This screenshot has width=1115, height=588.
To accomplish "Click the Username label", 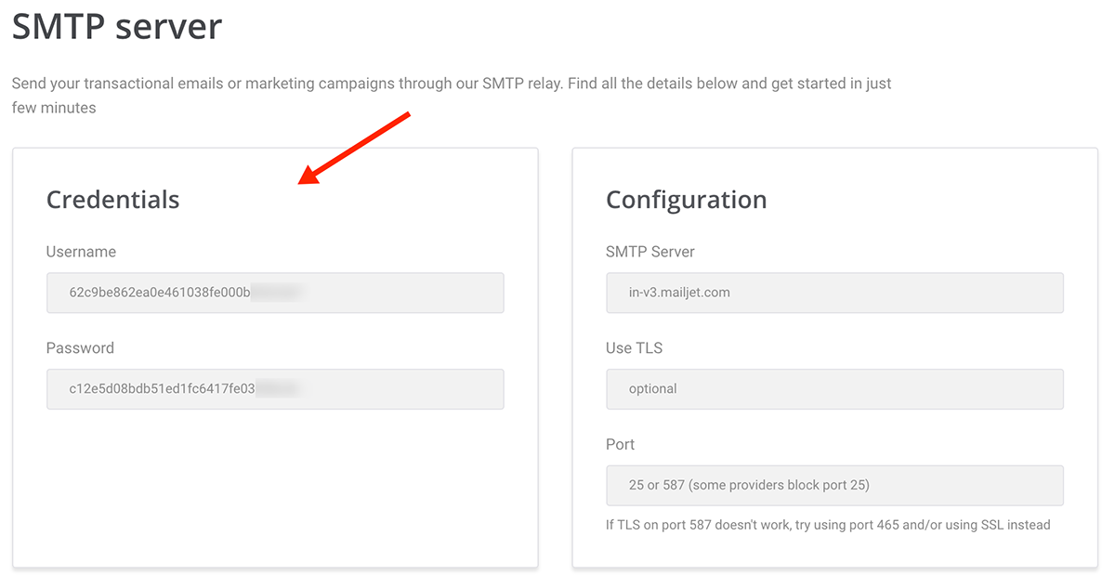I will tap(81, 252).
